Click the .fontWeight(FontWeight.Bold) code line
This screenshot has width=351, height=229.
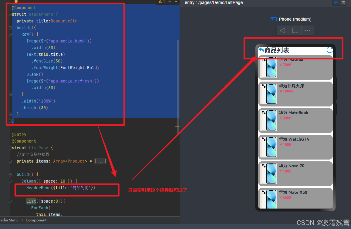point(65,68)
